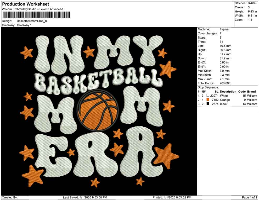The height and width of the screenshot is (200, 259).
Task: Click the Code column header
Action: tap(242, 91)
